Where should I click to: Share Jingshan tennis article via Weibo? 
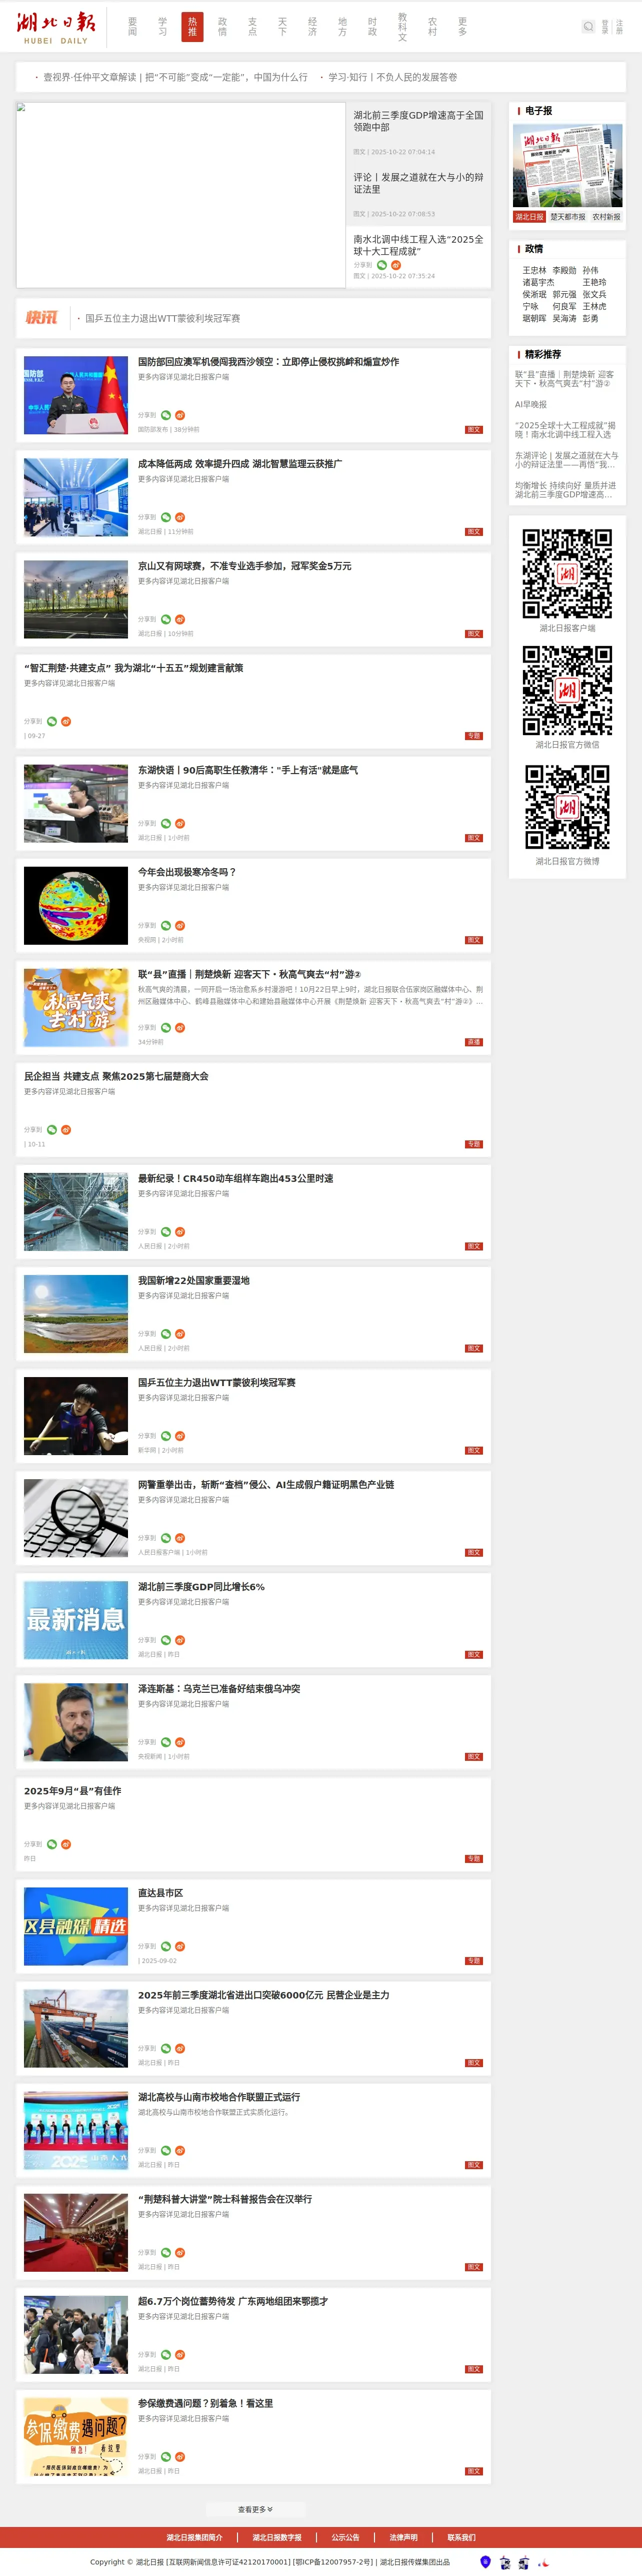point(180,619)
